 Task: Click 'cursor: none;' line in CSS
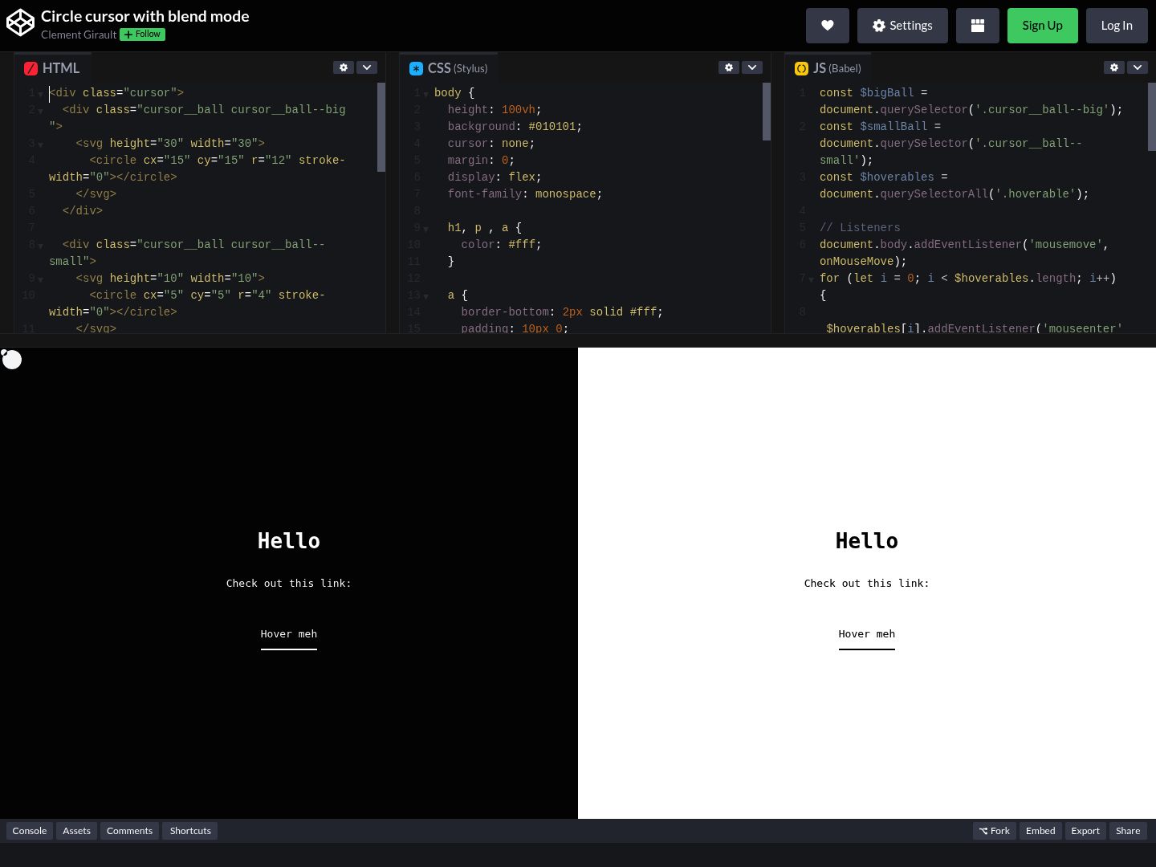click(x=491, y=144)
